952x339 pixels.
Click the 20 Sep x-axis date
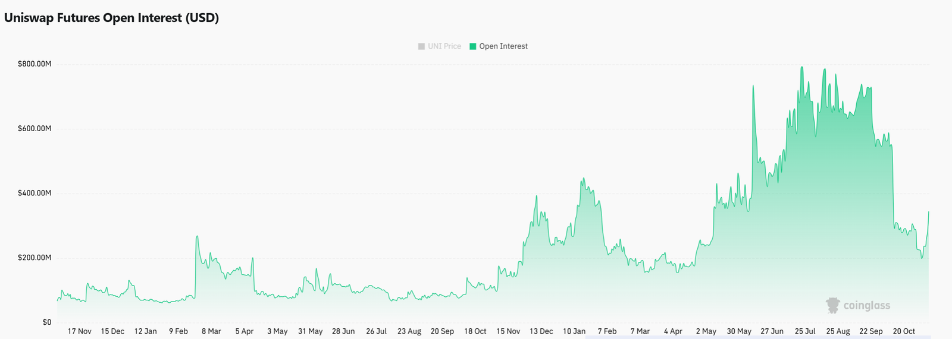(442, 331)
